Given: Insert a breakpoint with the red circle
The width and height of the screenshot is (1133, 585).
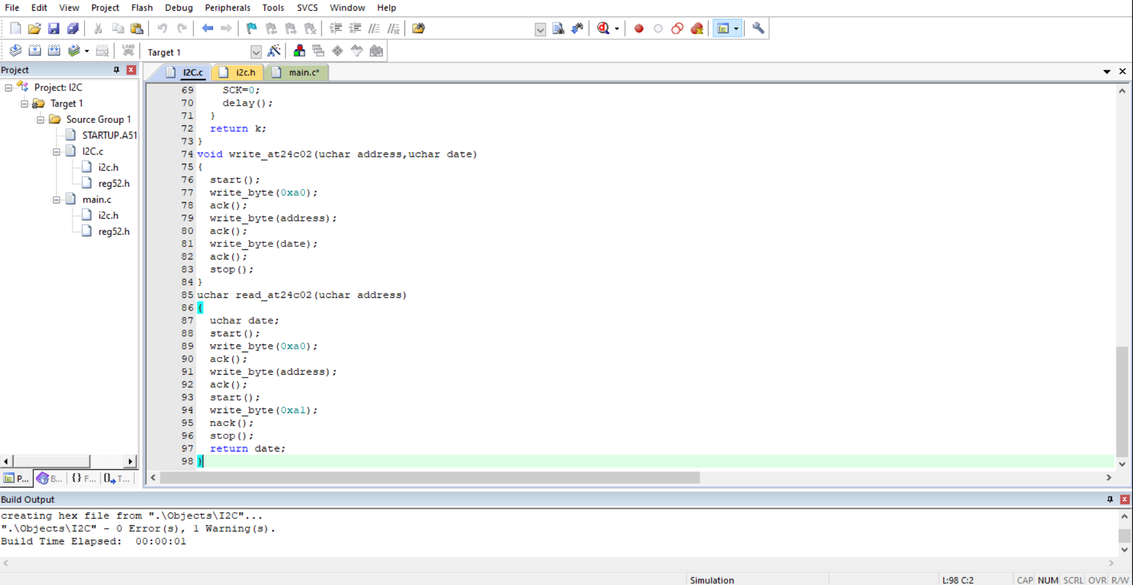Looking at the screenshot, I should (639, 28).
